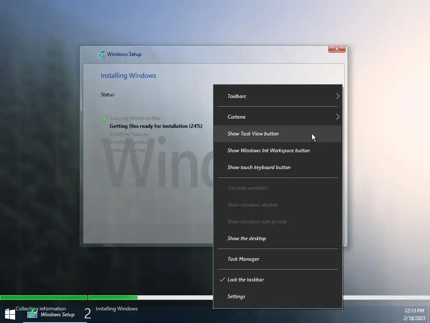Choose Show the desktop
Viewport: 430px width, 323px height.
coord(278,238)
